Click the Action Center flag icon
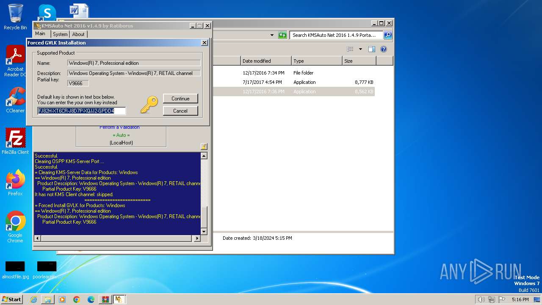This screenshot has height=305, width=542. click(502, 299)
